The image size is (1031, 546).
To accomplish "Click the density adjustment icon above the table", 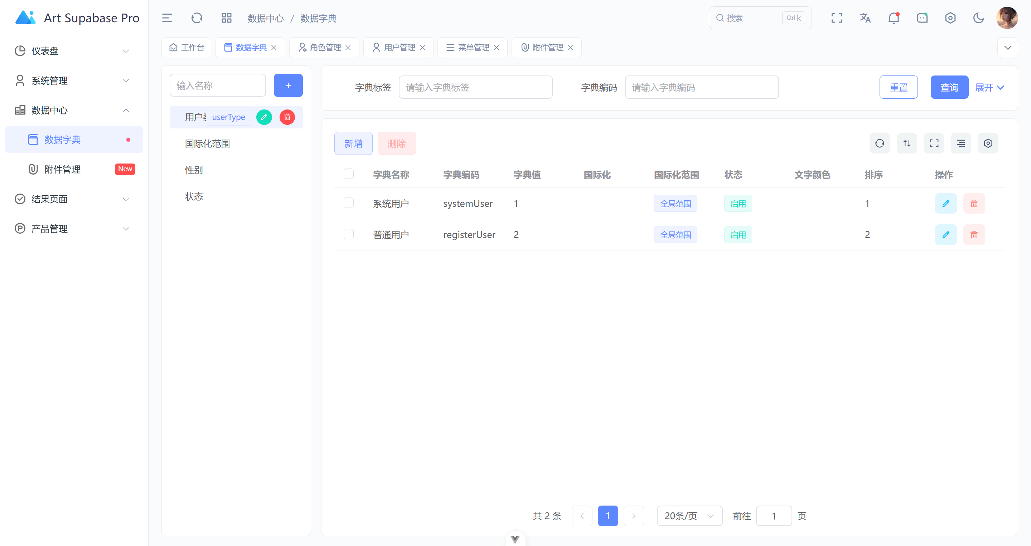I will point(960,143).
